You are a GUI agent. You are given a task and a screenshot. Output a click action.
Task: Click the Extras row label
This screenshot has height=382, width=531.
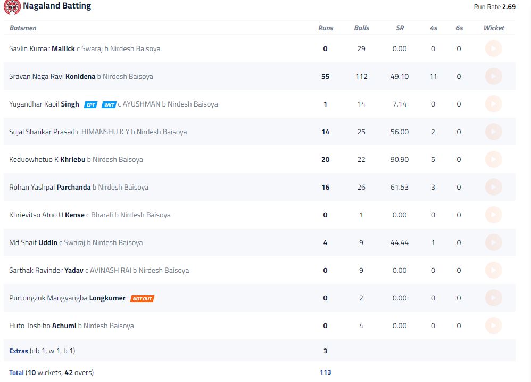(x=18, y=351)
